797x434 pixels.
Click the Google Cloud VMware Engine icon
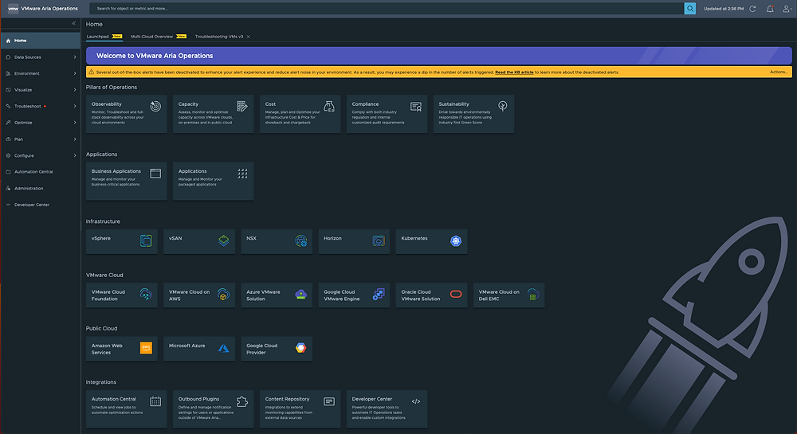(379, 295)
